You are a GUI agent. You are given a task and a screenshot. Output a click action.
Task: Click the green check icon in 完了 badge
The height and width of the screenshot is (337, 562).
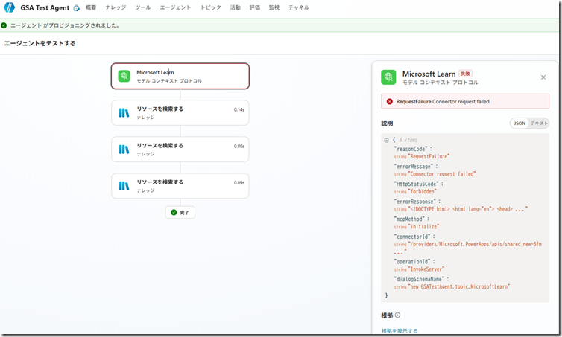pyautogui.click(x=174, y=213)
